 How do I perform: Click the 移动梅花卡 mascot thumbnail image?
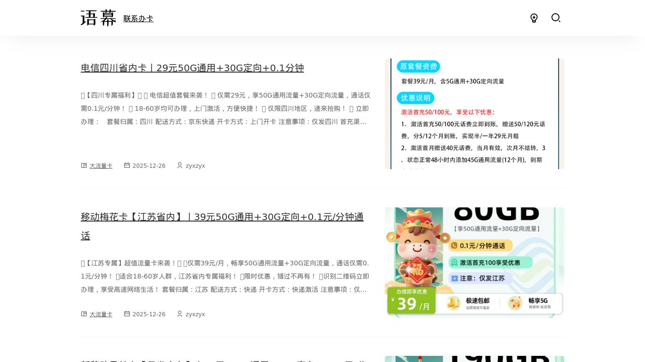point(474,262)
